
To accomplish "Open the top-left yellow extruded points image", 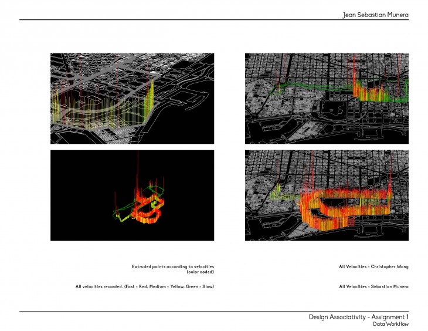I will [132, 99].
